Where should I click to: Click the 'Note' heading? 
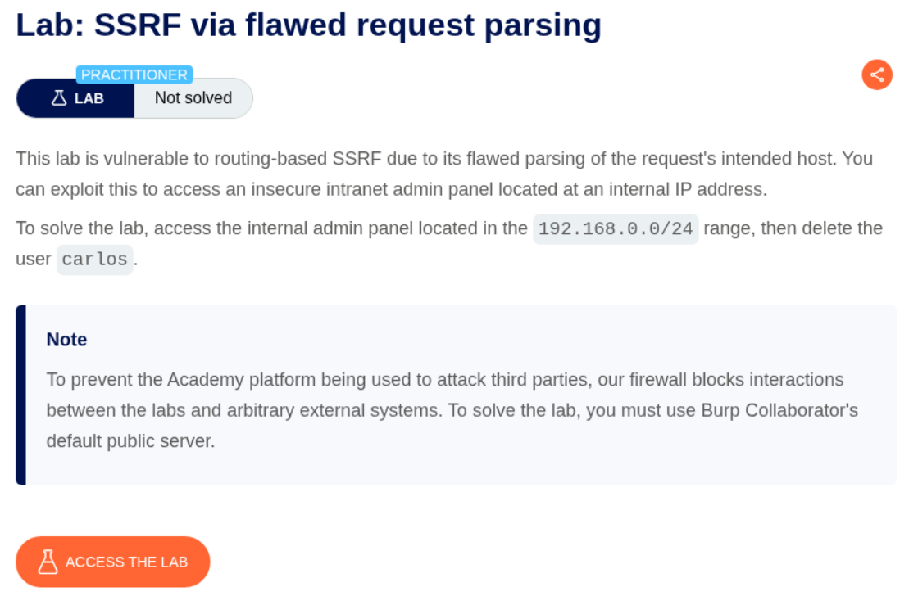point(66,340)
